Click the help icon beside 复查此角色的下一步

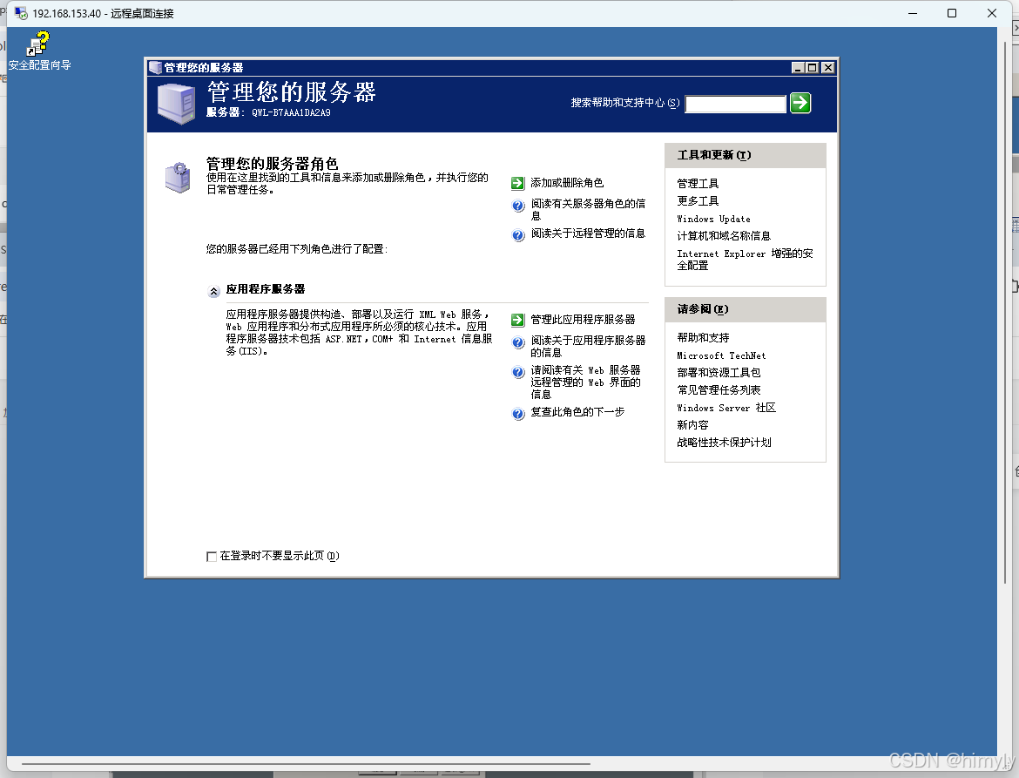pyautogui.click(x=518, y=414)
